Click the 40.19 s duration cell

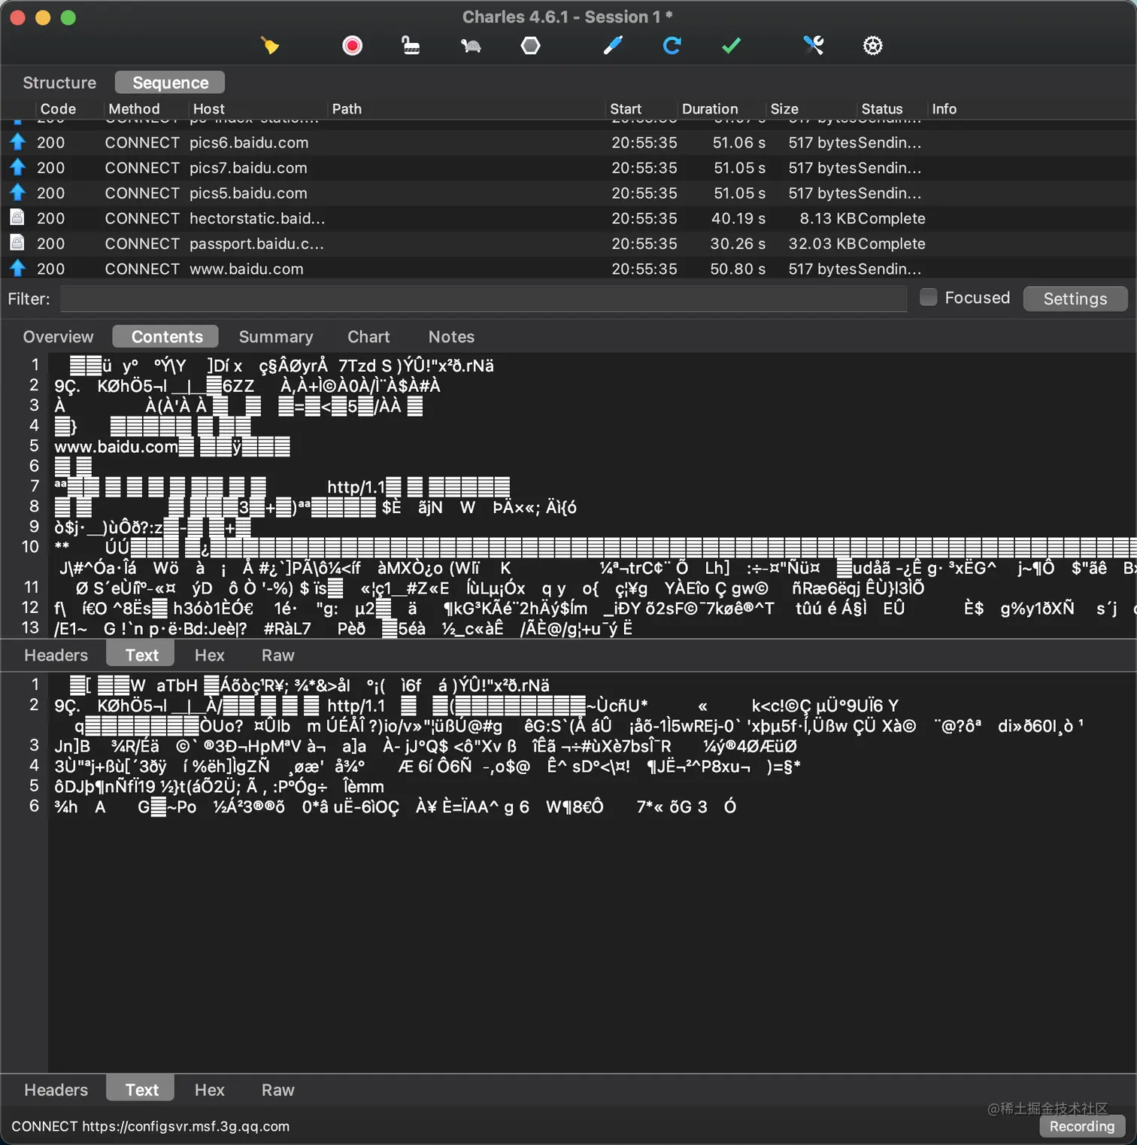coord(738,218)
